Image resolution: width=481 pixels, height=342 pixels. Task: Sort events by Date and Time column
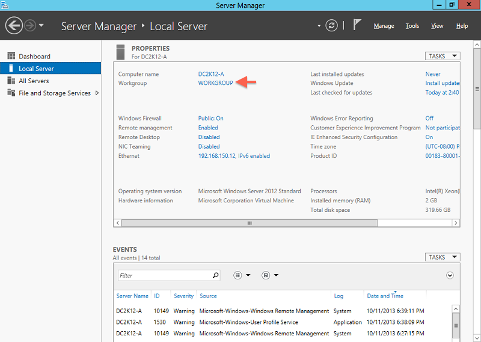(385, 296)
